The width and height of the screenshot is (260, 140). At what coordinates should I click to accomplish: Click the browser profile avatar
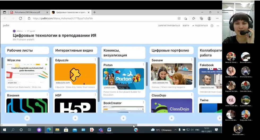pyautogui.click(x=209, y=18)
